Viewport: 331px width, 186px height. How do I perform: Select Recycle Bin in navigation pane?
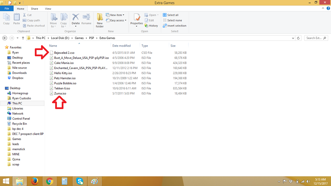(19, 124)
